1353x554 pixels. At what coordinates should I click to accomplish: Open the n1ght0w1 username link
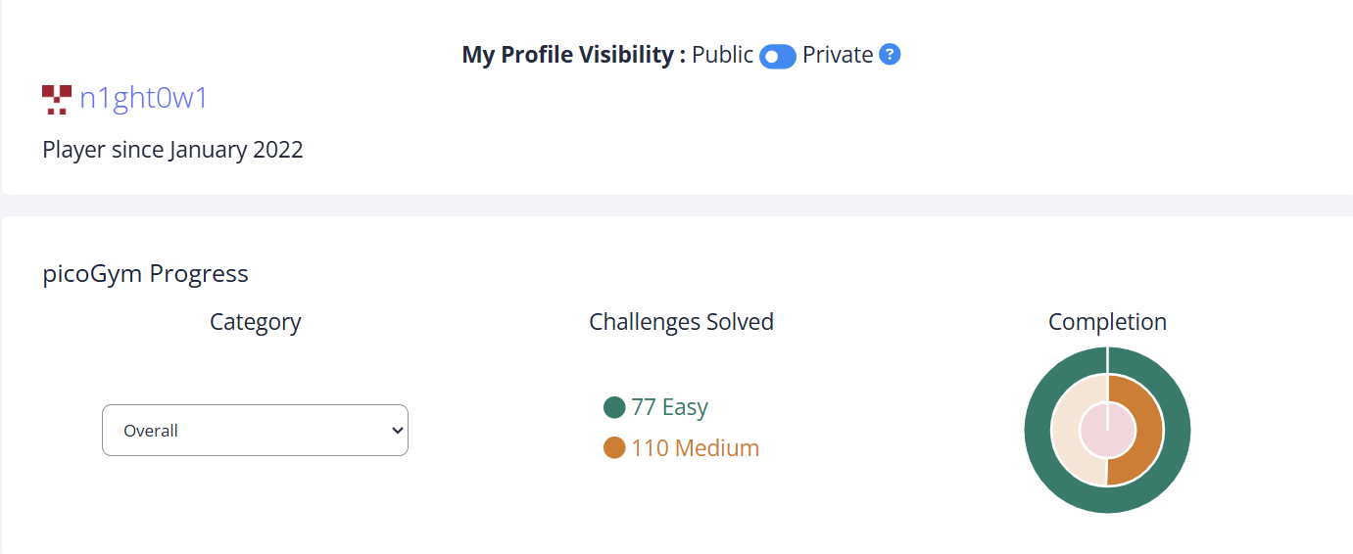click(144, 99)
